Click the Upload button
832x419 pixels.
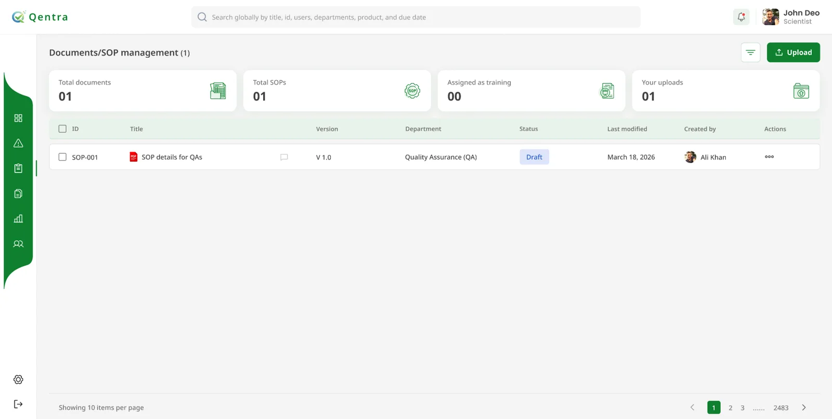pos(794,53)
